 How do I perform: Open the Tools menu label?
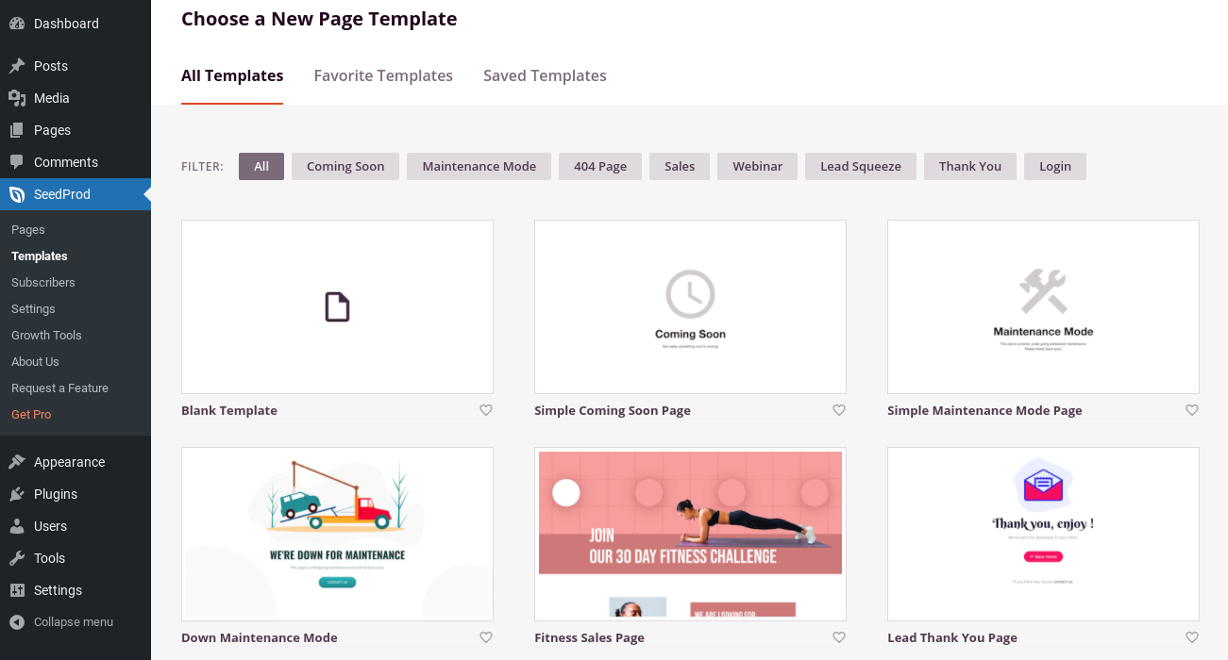49,558
